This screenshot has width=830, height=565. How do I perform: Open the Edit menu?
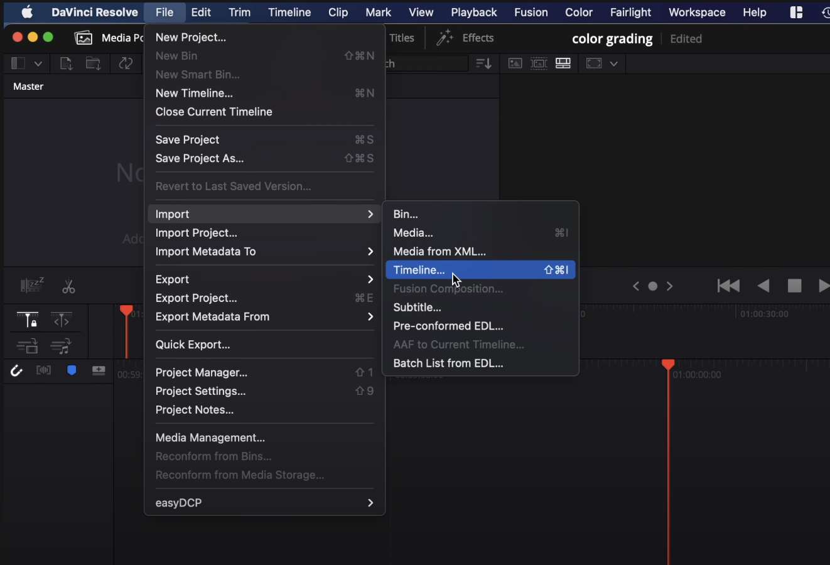pos(201,12)
